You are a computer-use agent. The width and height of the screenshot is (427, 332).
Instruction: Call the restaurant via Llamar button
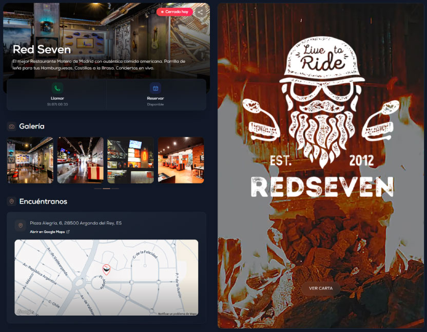tap(57, 95)
